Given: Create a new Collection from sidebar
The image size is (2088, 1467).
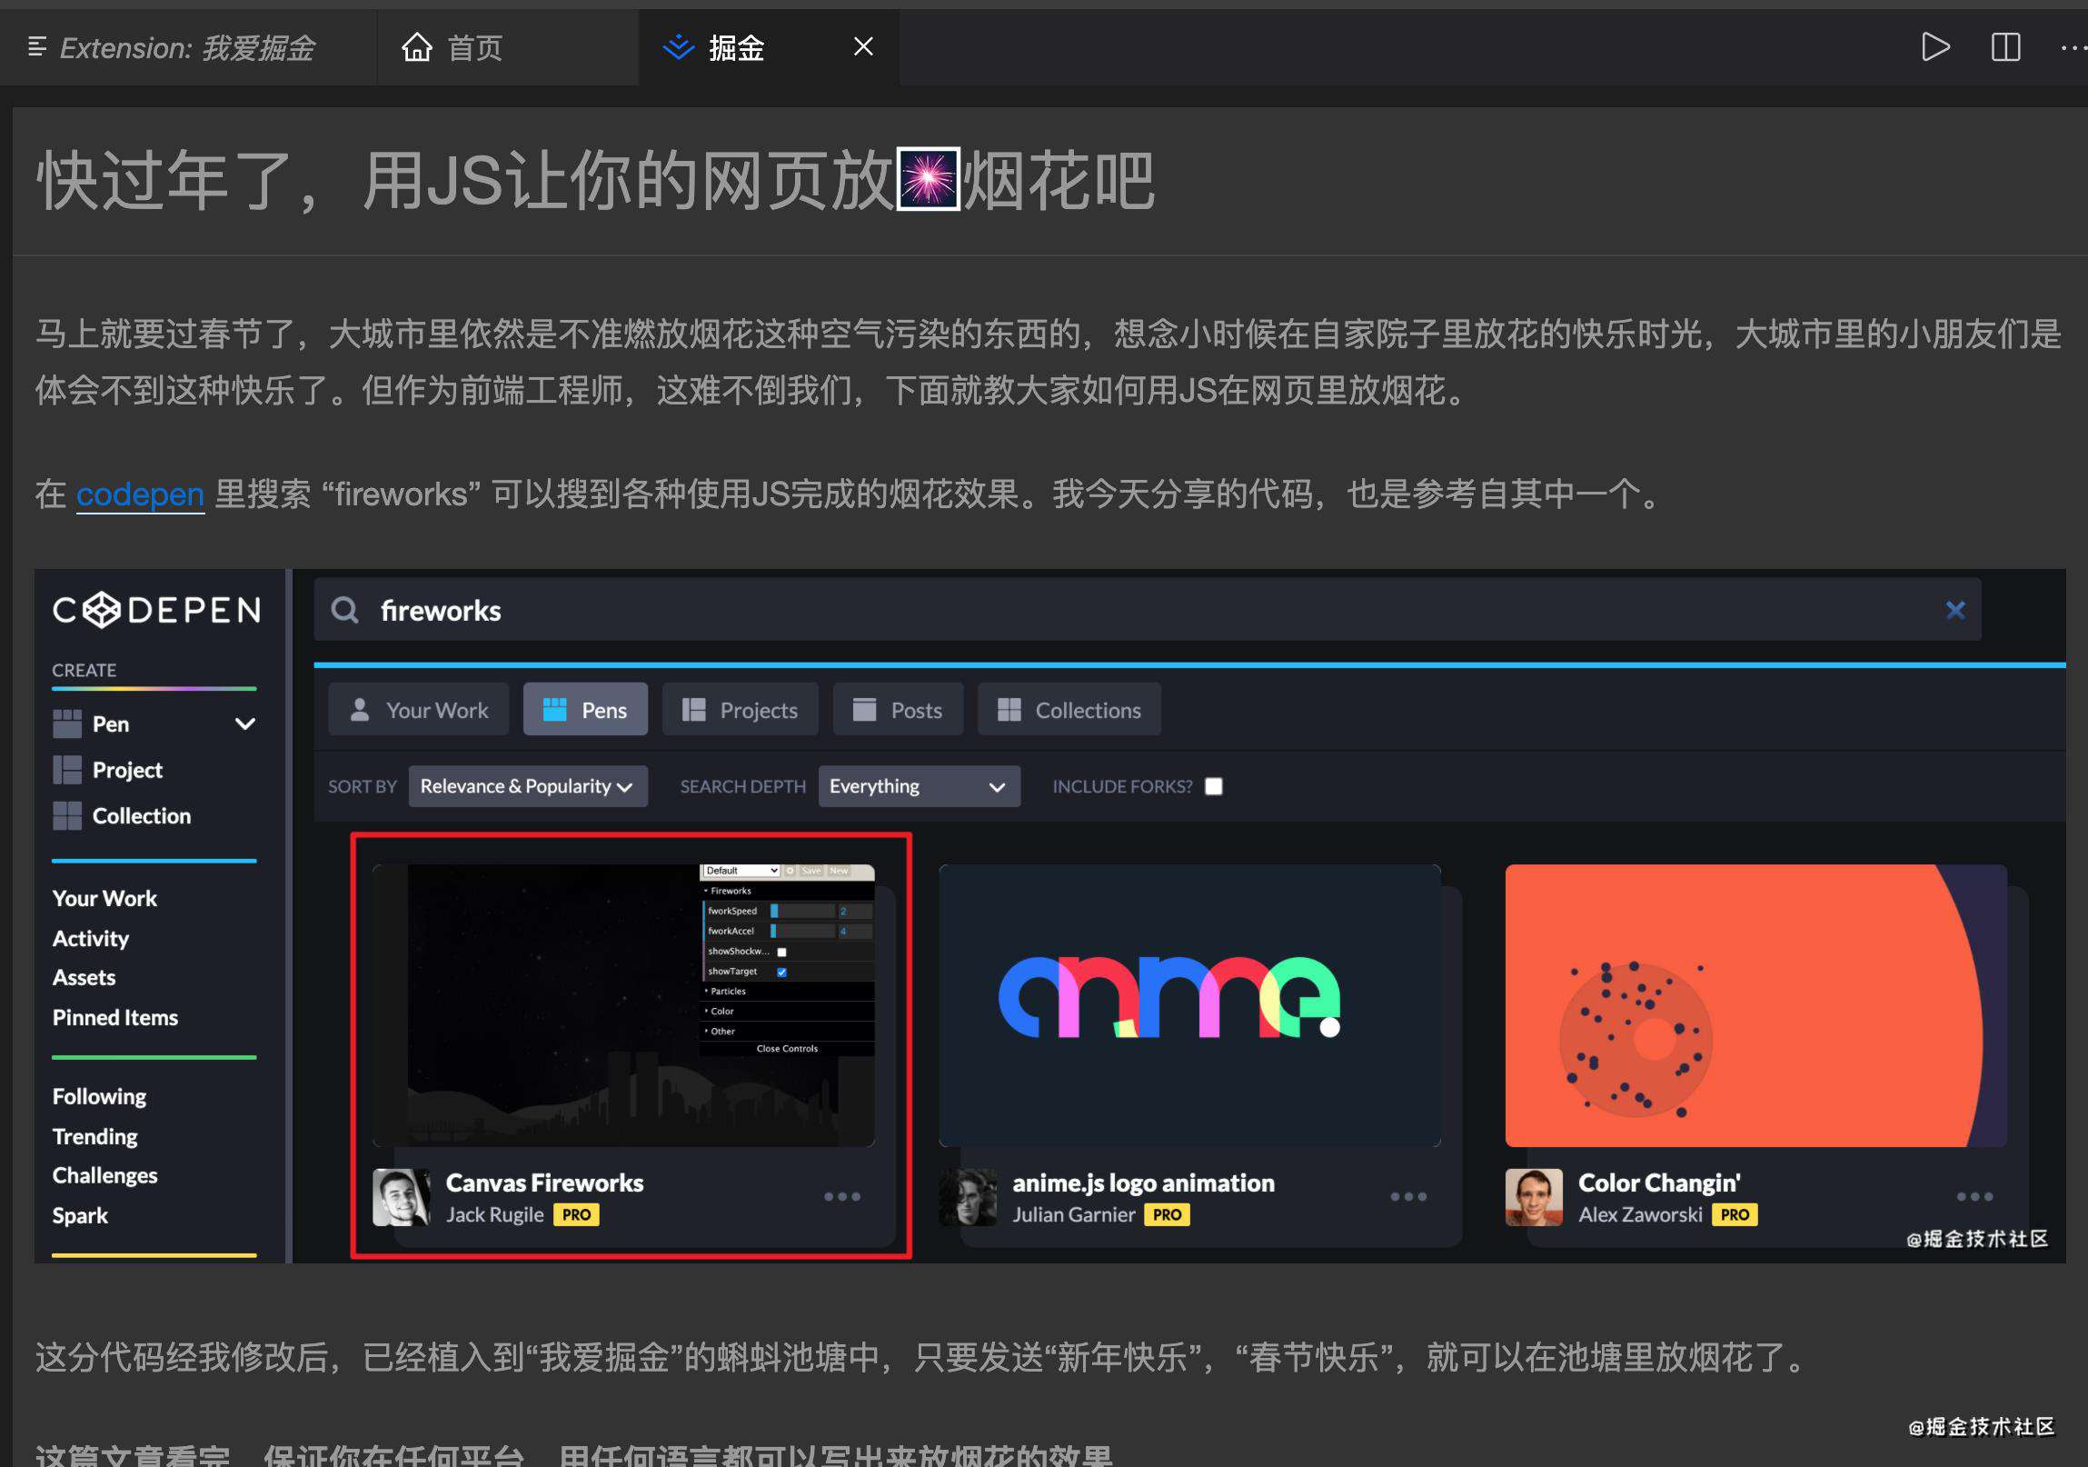Looking at the screenshot, I should point(142,815).
